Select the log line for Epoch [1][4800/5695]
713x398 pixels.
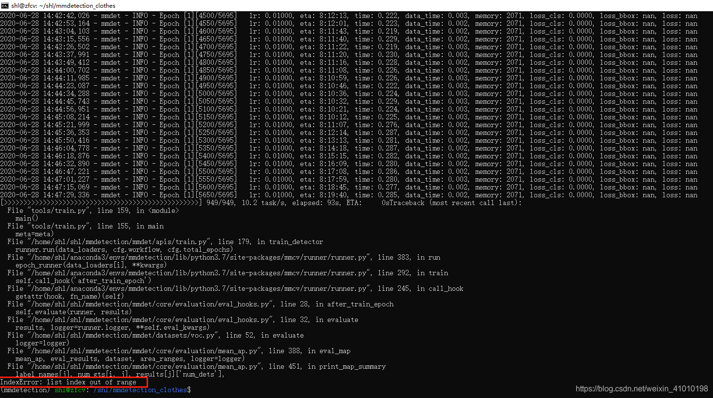click(x=349, y=62)
